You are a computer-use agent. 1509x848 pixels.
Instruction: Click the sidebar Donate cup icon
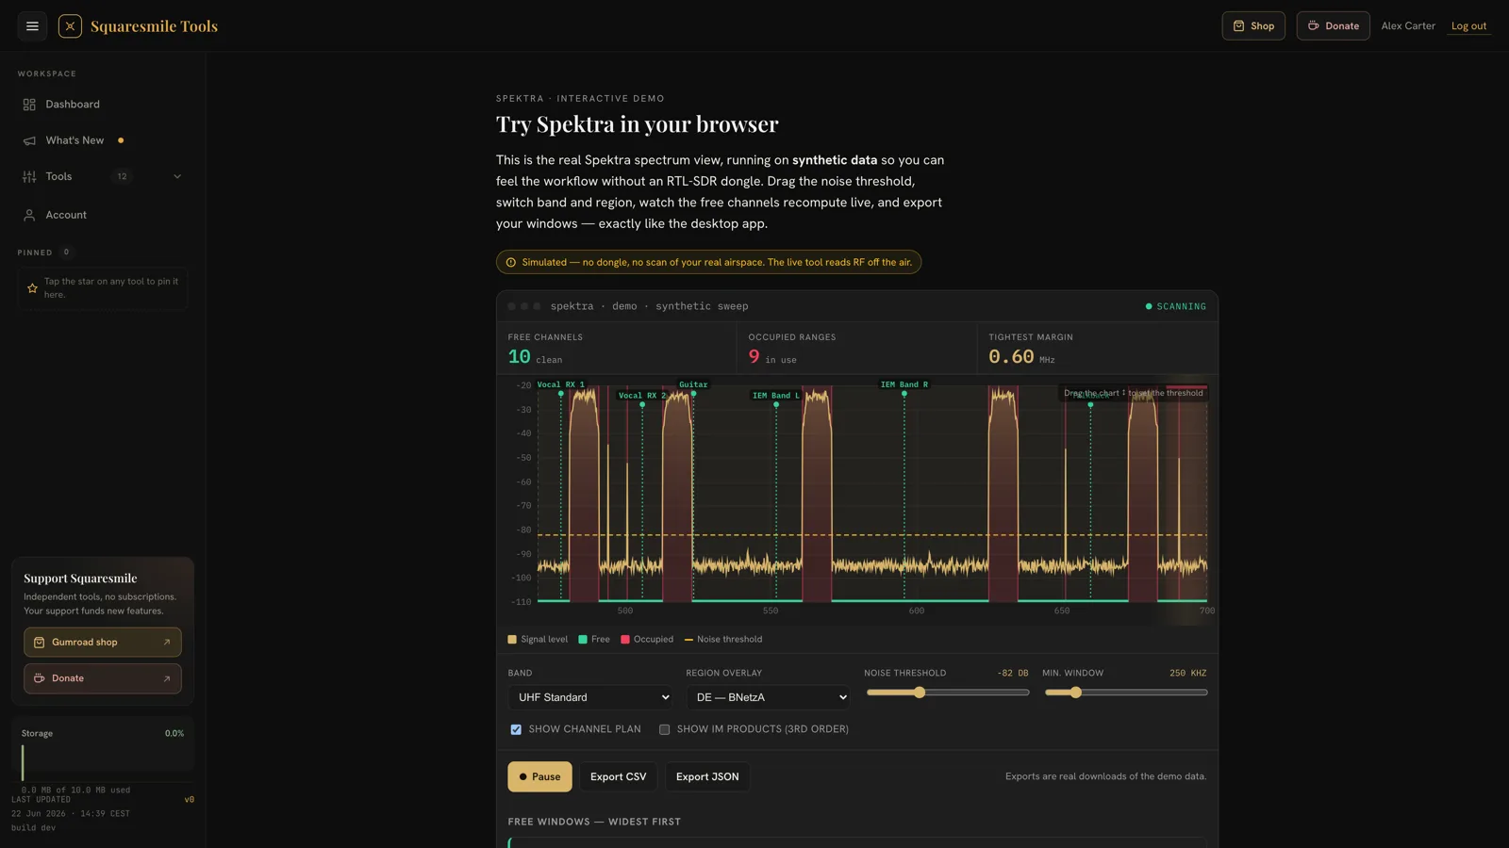[39, 678]
